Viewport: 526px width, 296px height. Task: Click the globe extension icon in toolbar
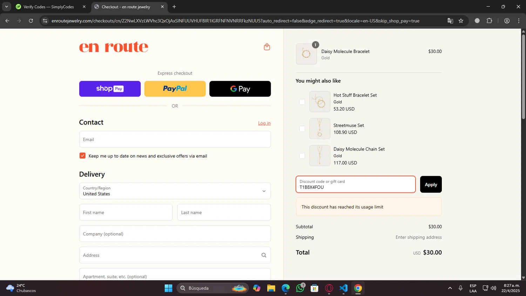pos(477,21)
